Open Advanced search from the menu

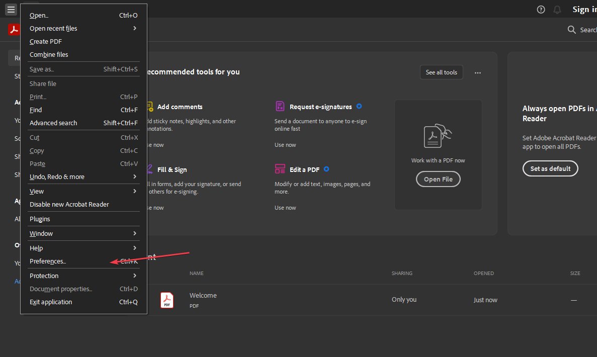pos(84,123)
